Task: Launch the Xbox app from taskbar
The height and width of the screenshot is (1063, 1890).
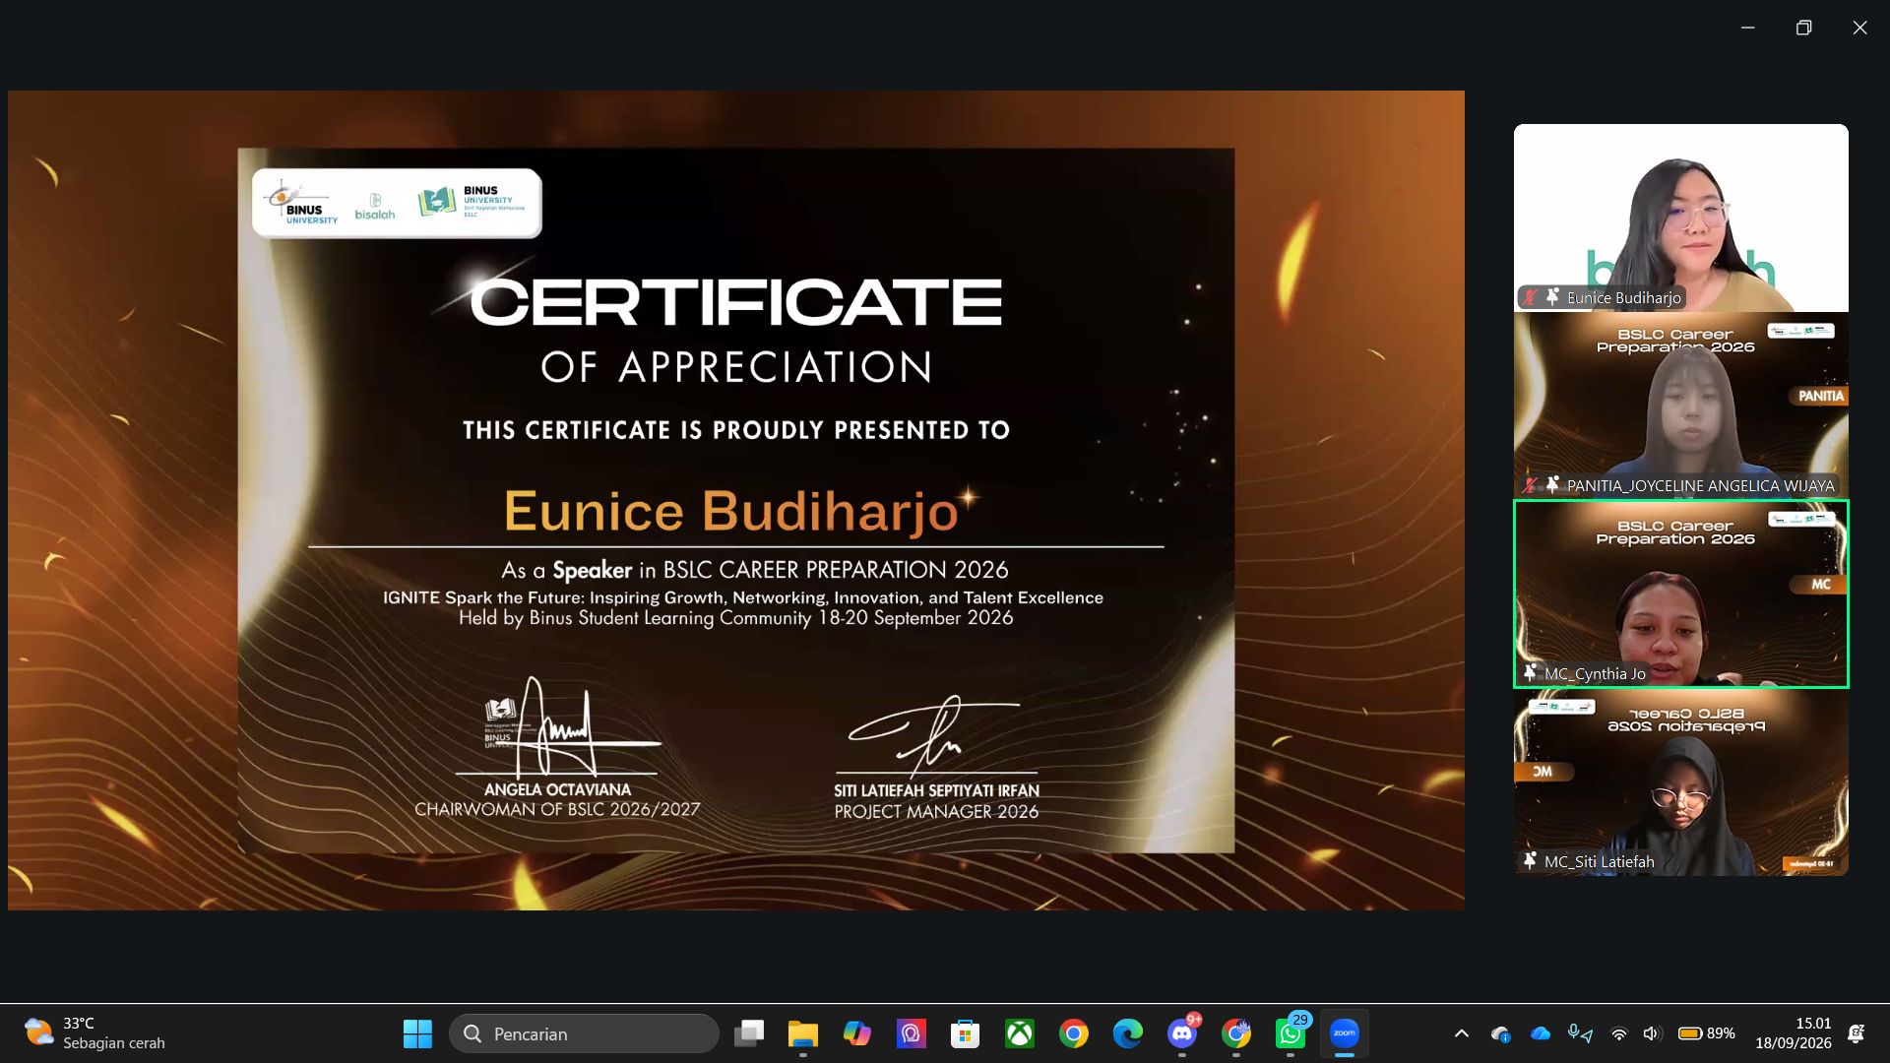Action: tap(1020, 1033)
